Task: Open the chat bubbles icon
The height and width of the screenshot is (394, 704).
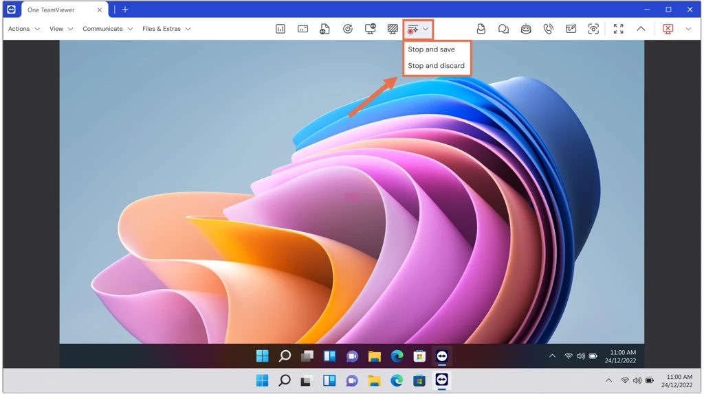Action: coord(503,29)
